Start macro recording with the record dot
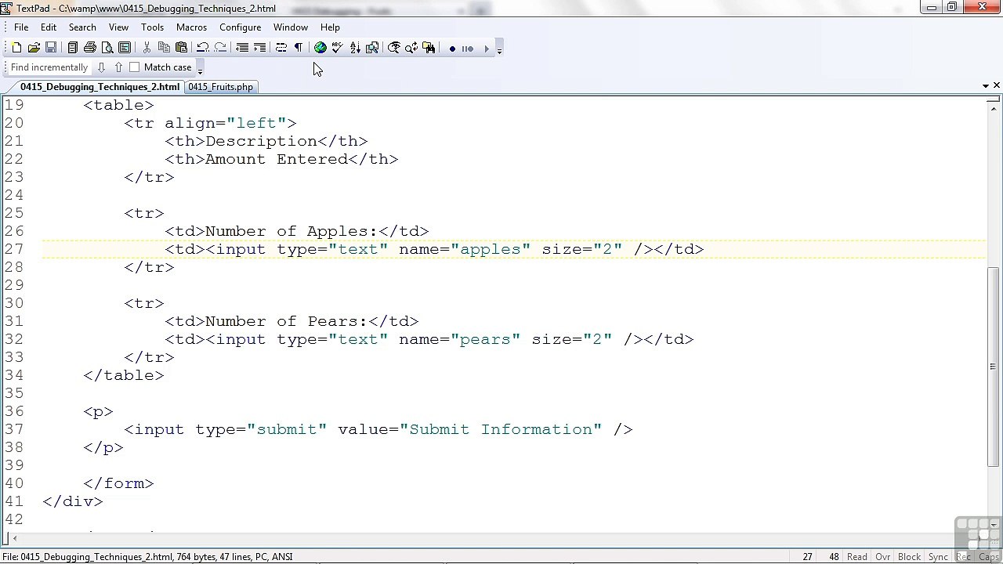Viewport: 1003px width, 564px height. point(452,49)
